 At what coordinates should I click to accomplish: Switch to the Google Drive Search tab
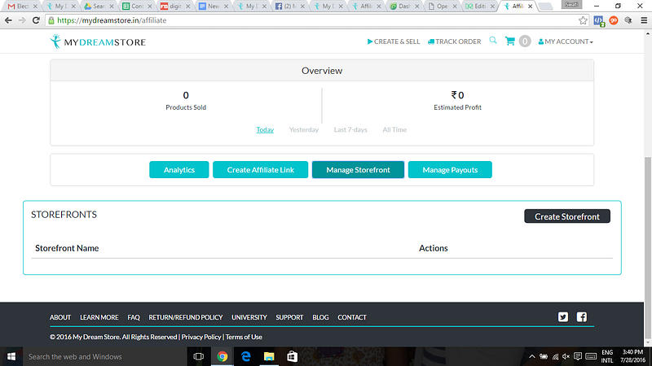[98, 7]
